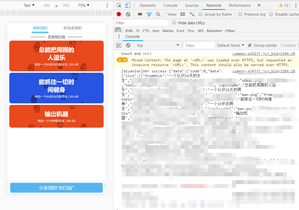The image size is (299, 210).
Task: Open the 输出机器 card
Action: tap(56, 116)
